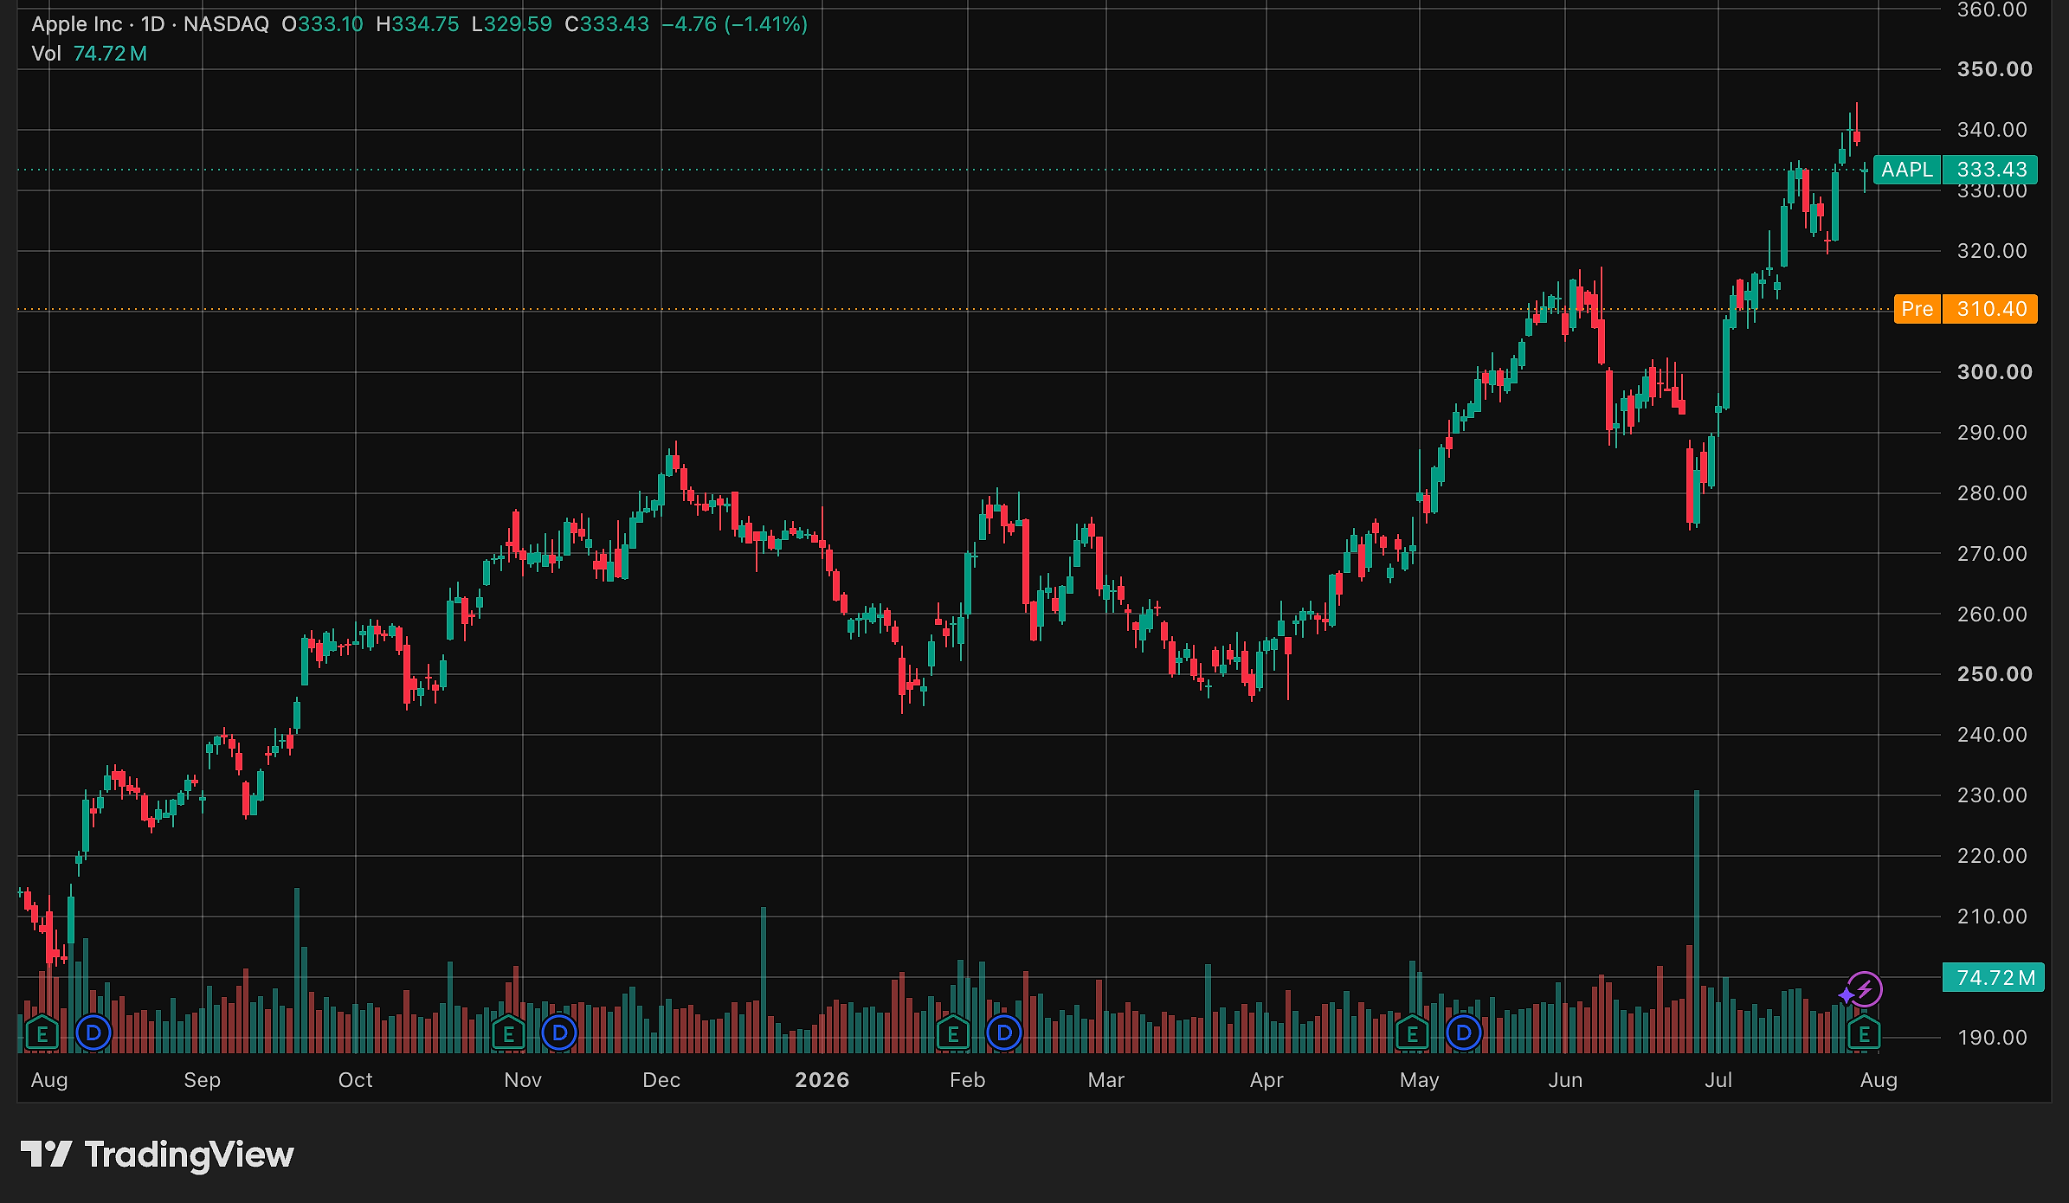The width and height of the screenshot is (2069, 1203).
Task: Click the 74.72 M volume axis label
Action: pos(1994,977)
